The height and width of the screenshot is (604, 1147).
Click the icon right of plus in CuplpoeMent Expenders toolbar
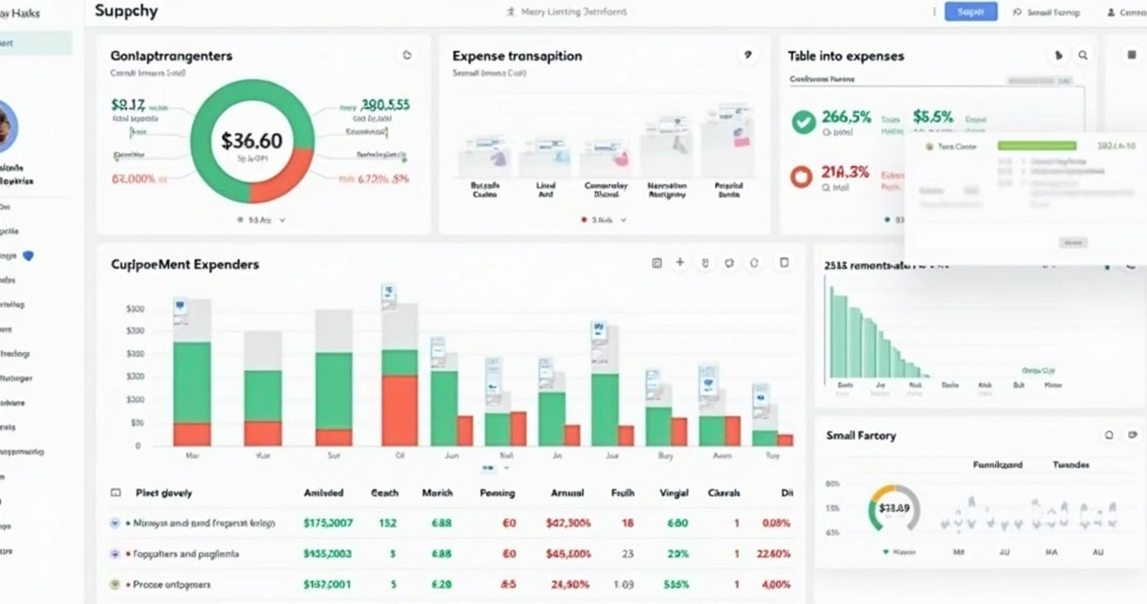click(705, 263)
